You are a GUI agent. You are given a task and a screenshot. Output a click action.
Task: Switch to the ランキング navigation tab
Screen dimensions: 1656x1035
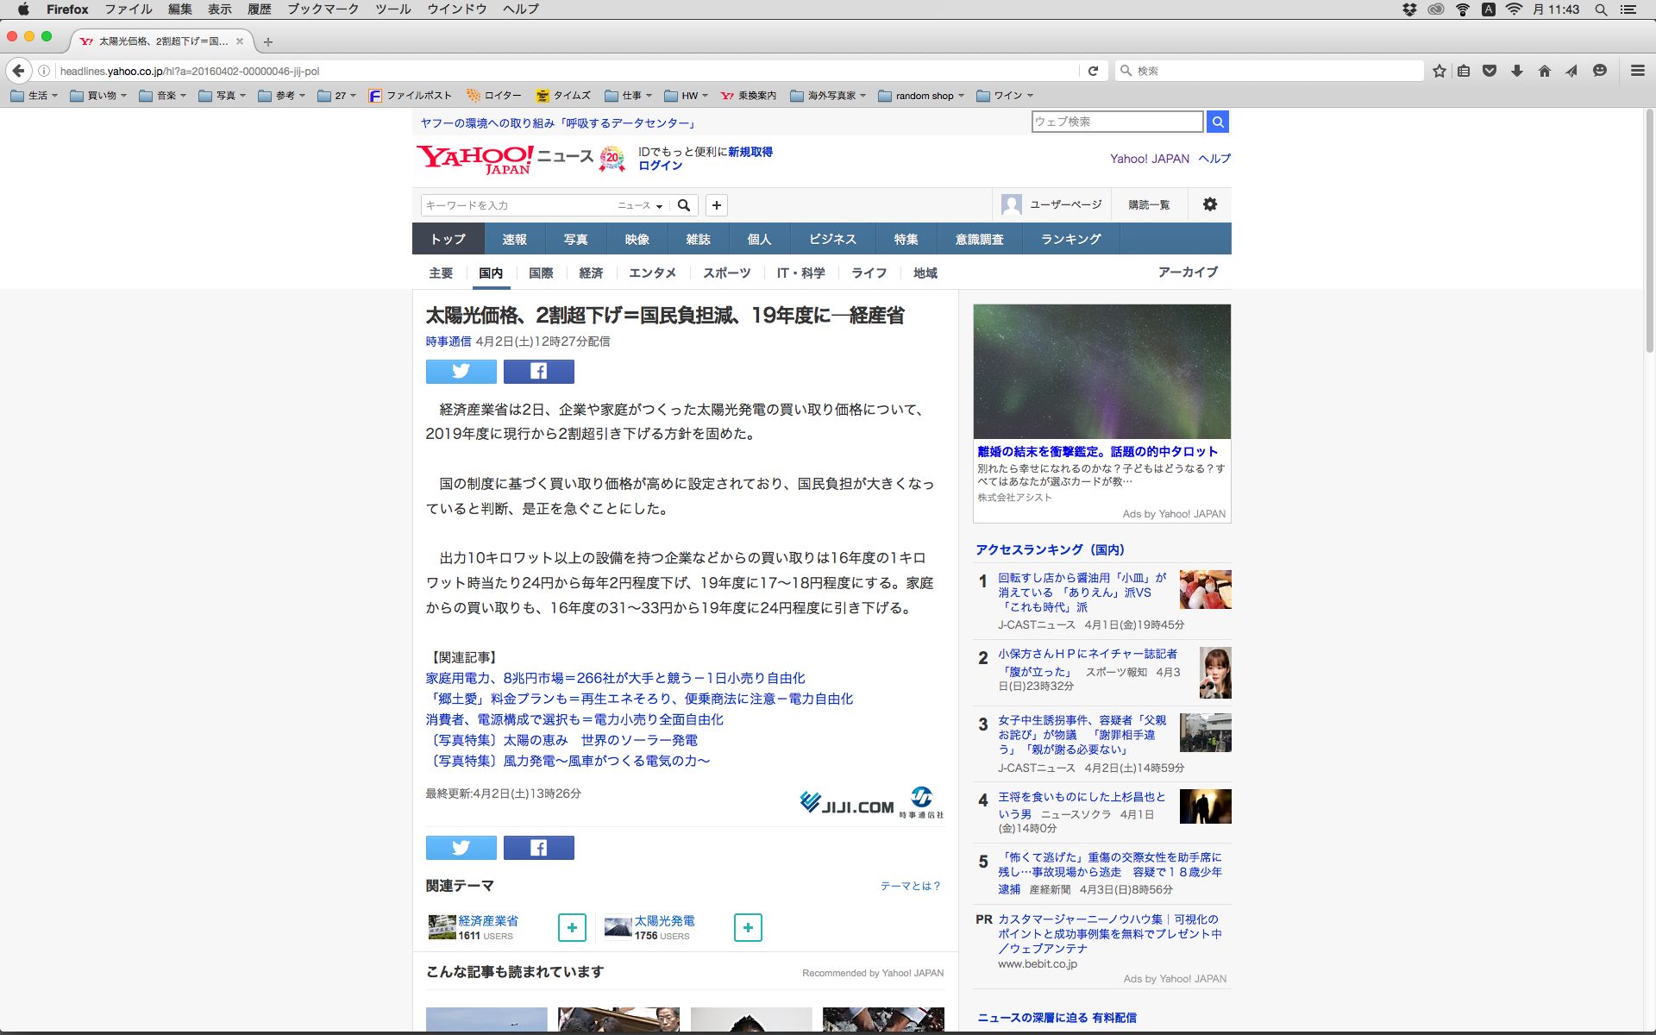coord(1070,239)
